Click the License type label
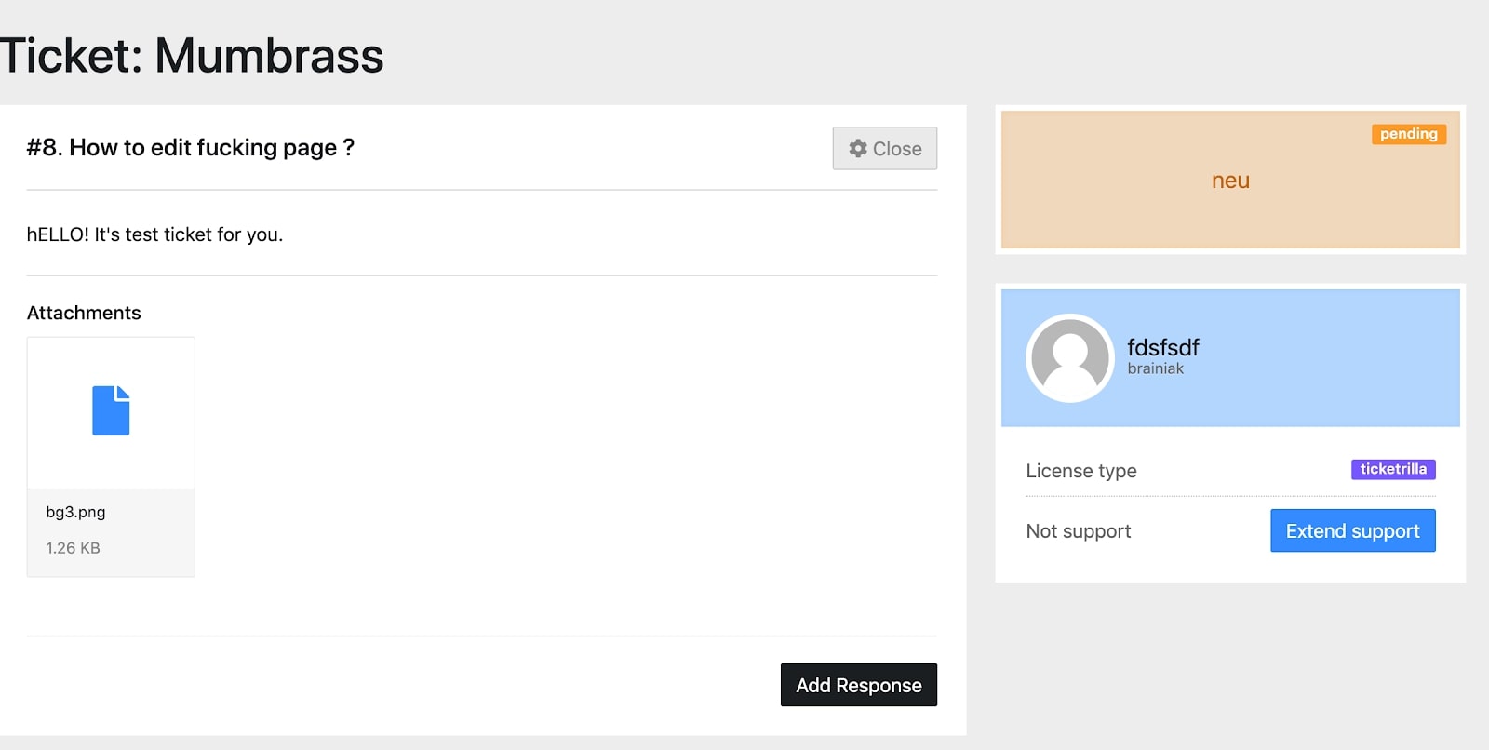Viewport: 1489px width, 750px height. point(1080,471)
